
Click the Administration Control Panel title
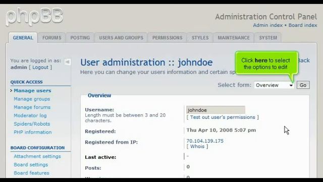pos(266,17)
